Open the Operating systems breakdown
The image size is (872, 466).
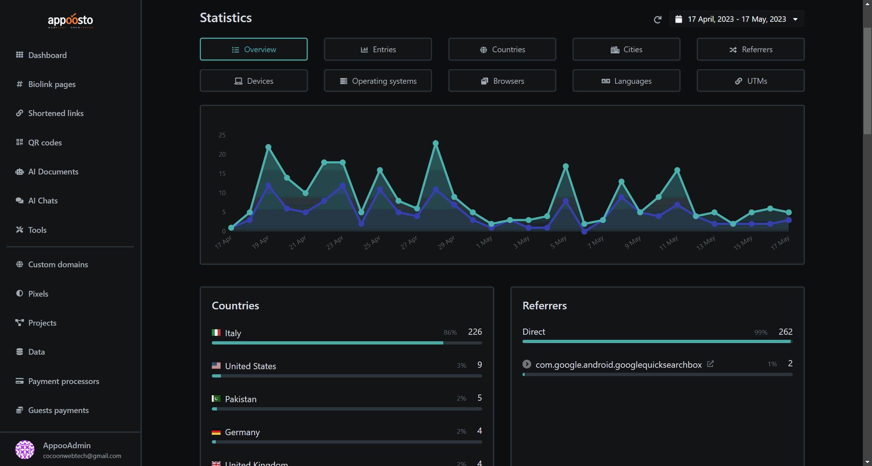pyautogui.click(x=378, y=81)
